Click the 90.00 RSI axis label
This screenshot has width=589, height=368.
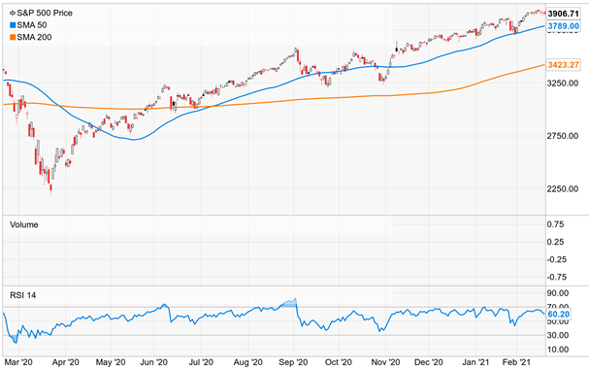click(x=558, y=293)
